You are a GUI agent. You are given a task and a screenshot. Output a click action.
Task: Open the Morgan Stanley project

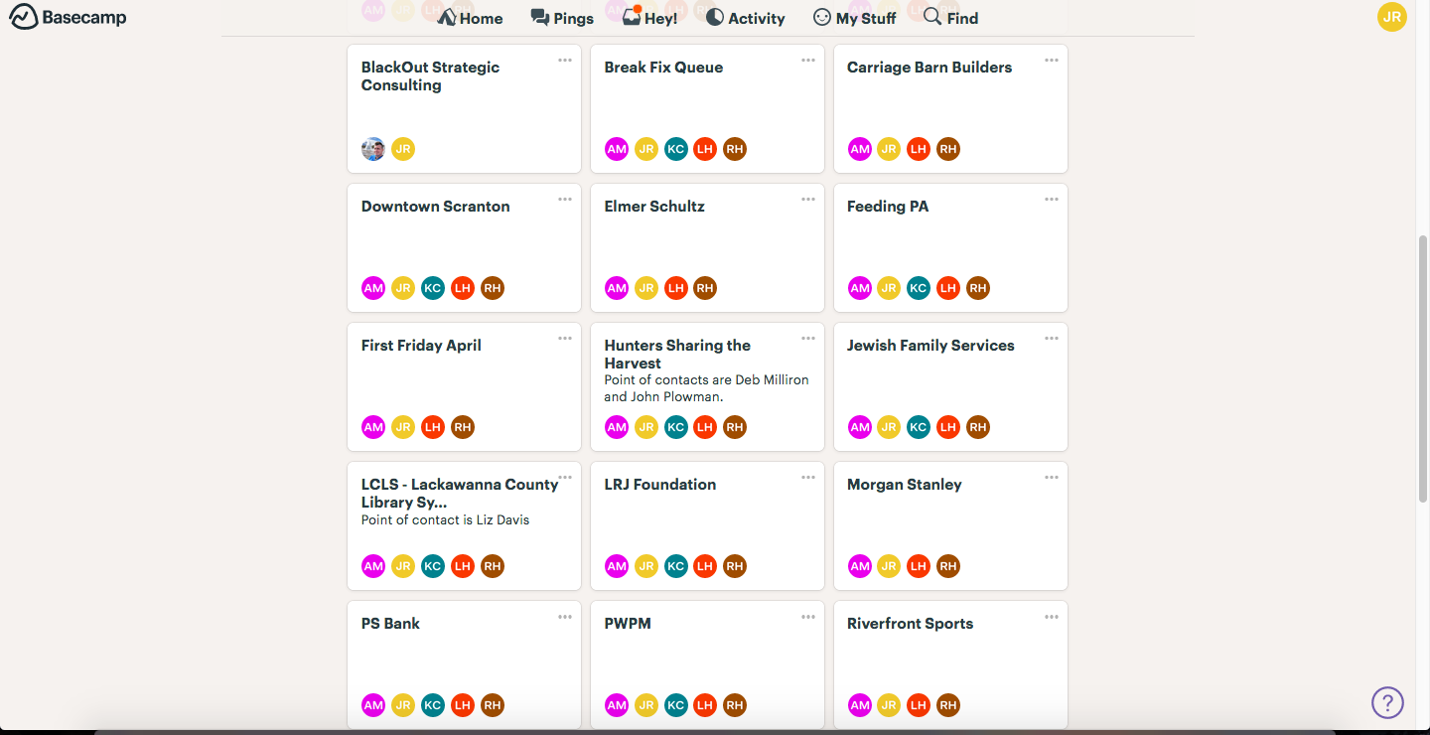click(x=905, y=485)
